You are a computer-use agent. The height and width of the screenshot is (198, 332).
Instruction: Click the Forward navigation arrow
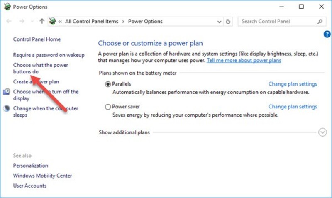pos(22,21)
